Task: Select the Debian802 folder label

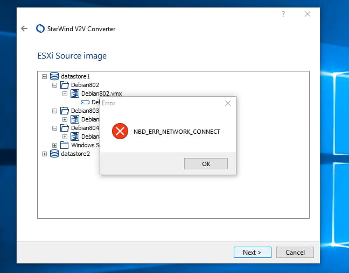Action: click(85, 85)
